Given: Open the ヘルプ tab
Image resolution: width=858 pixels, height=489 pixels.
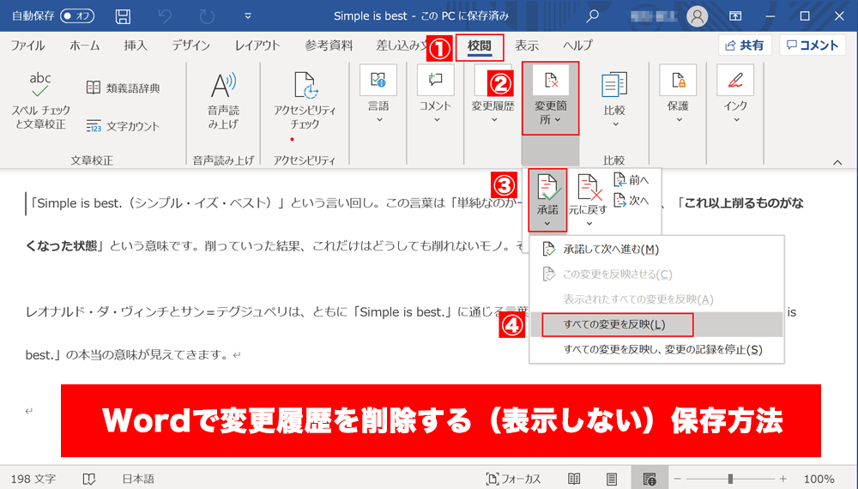Looking at the screenshot, I should click(x=577, y=45).
